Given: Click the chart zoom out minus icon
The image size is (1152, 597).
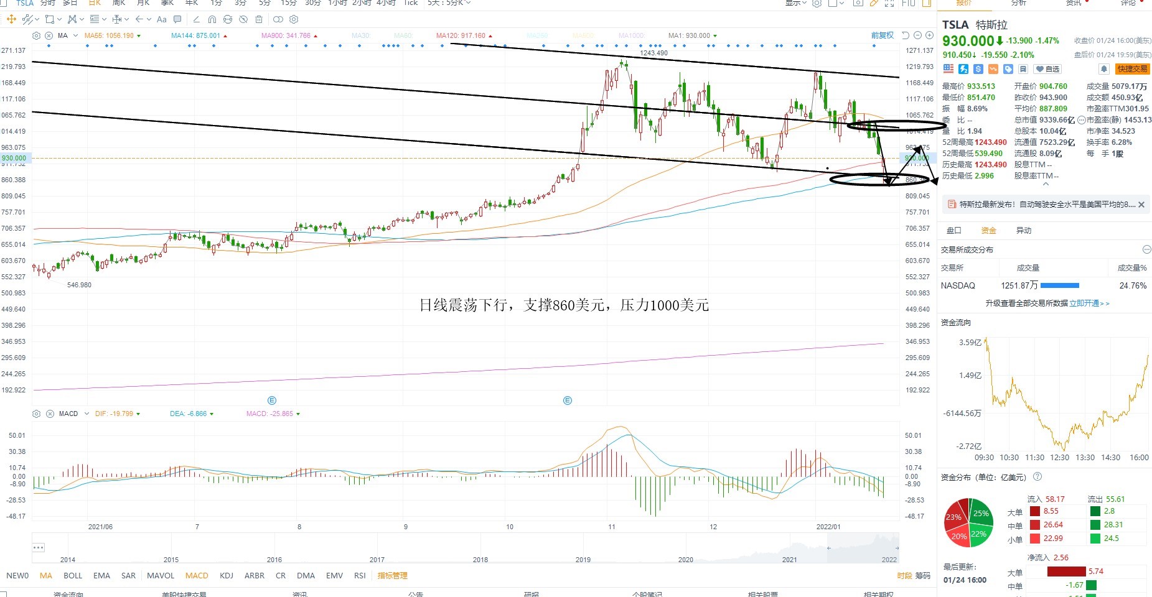Looking at the screenshot, I should coord(917,35).
